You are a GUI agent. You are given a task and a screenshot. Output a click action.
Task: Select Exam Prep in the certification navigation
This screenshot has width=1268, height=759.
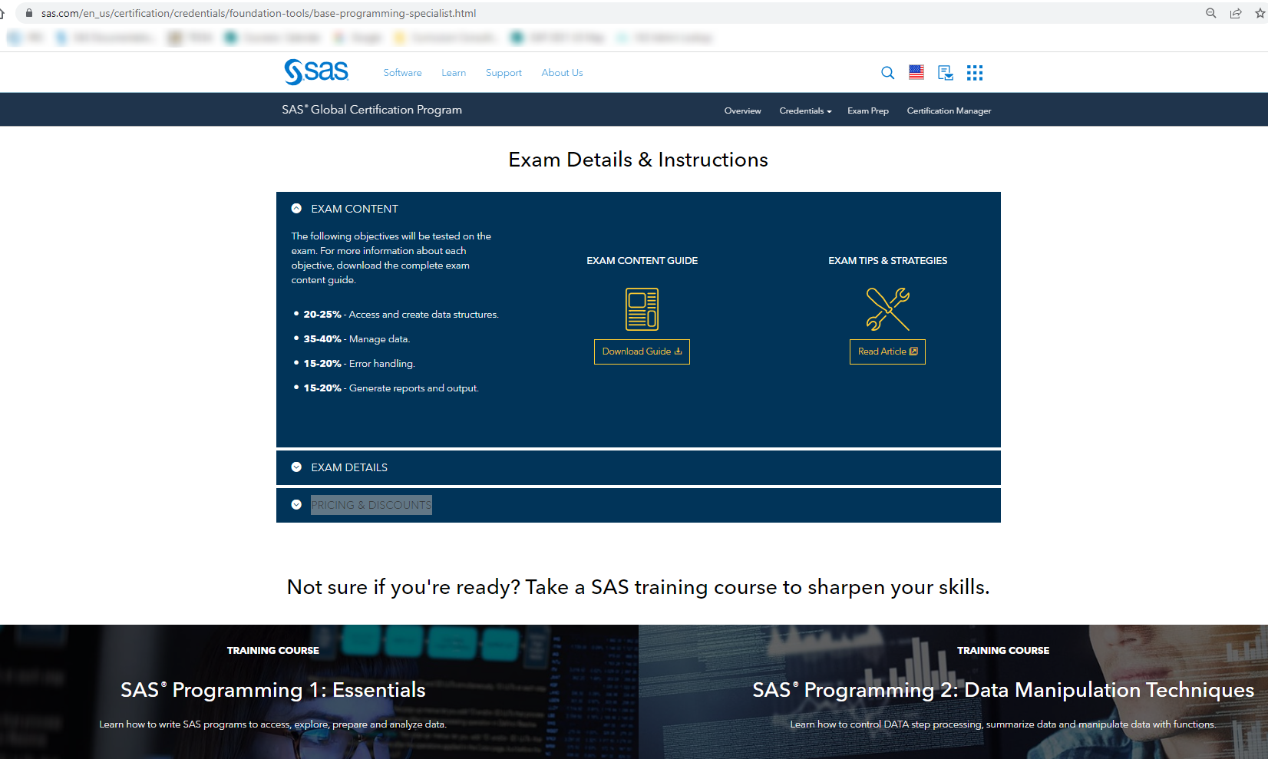(x=868, y=111)
